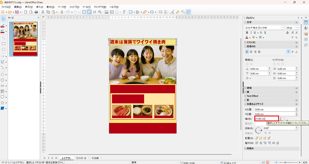This screenshot has width=309, height=164.
Task: Adjust the rotation dial control
Action: [x=259, y=130]
